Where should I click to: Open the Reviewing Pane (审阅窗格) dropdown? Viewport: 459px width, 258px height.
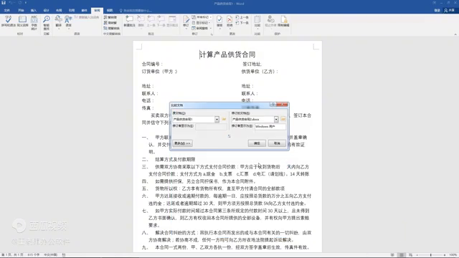point(202,29)
